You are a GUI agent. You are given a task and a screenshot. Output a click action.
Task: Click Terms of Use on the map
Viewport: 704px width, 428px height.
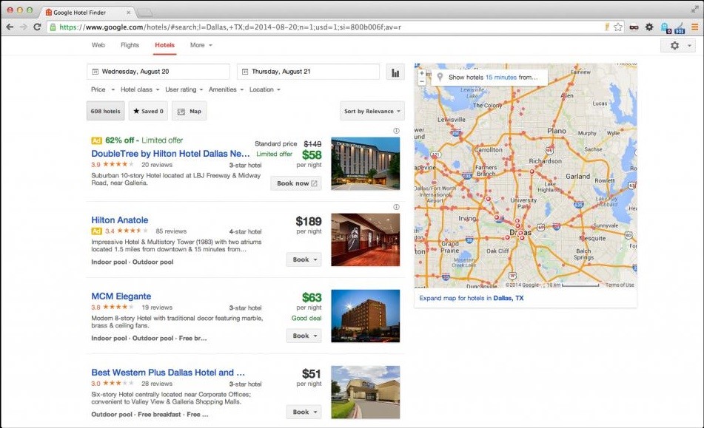[x=620, y=285]
